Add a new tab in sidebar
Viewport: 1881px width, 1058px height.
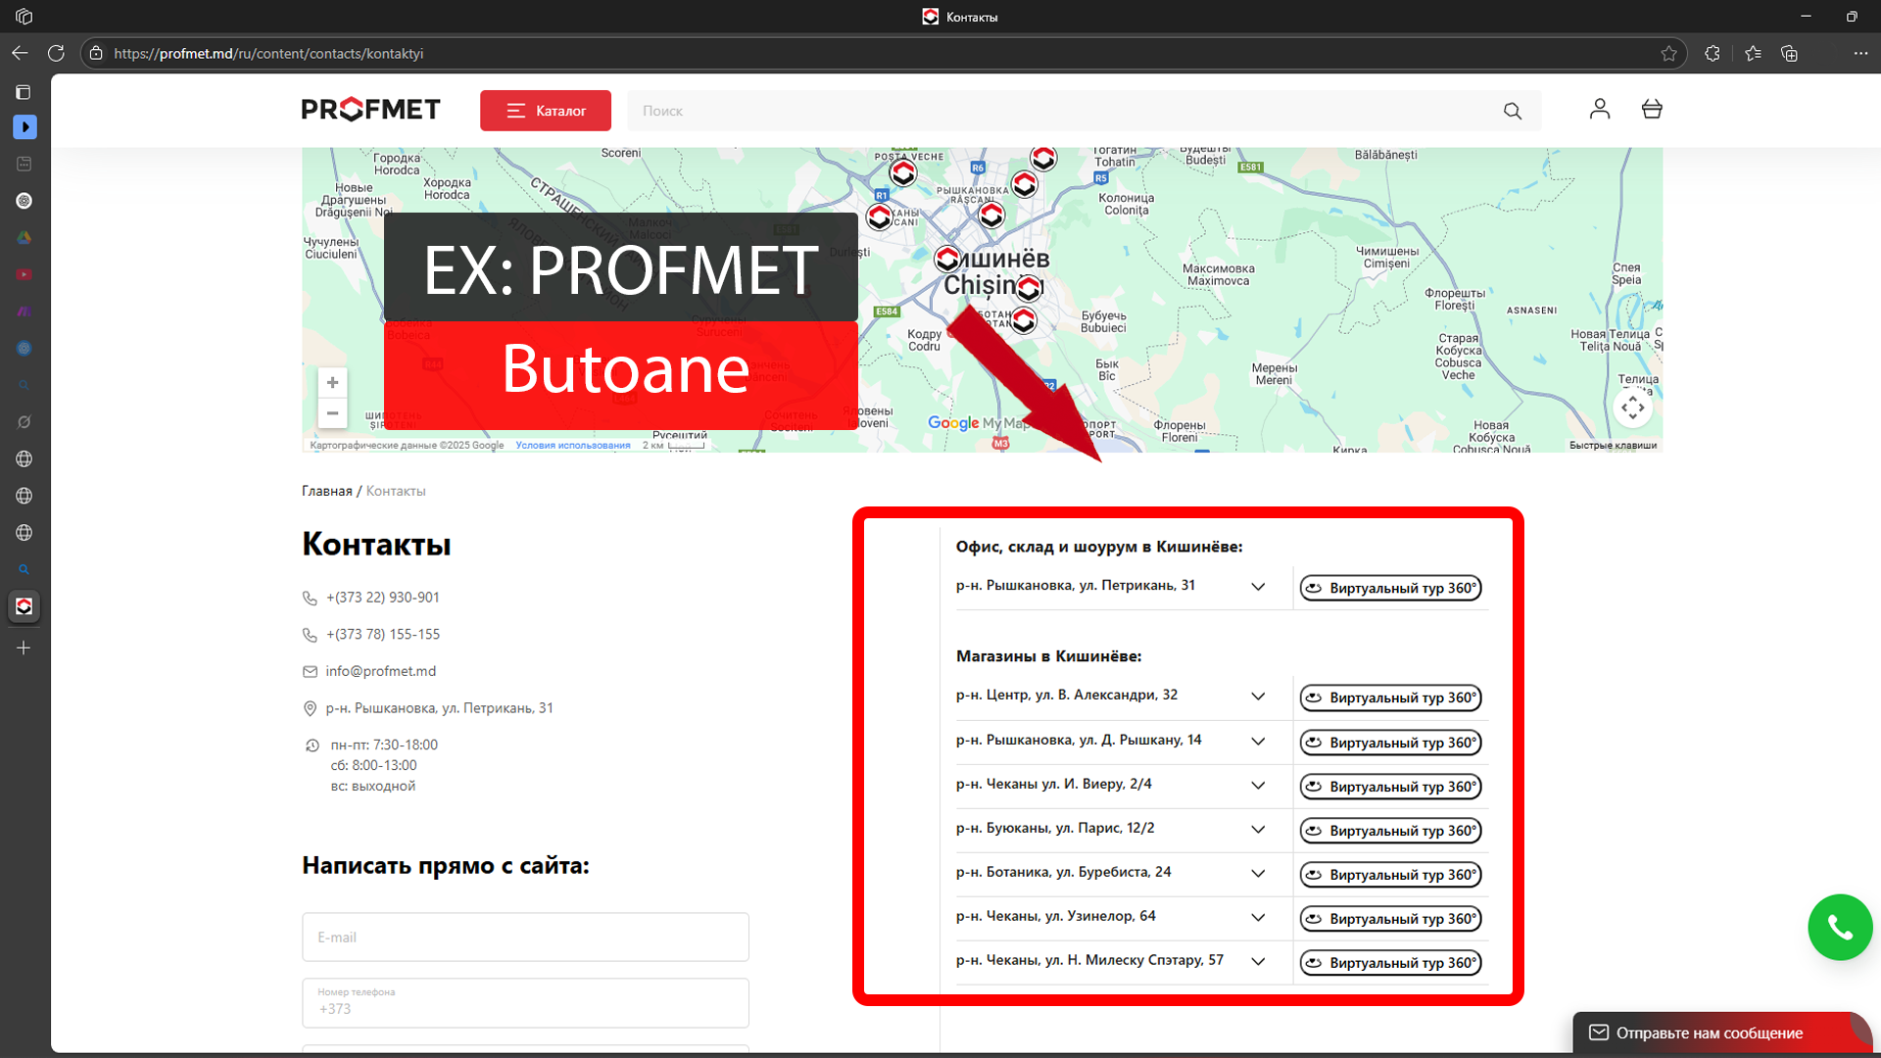[24, 648]
